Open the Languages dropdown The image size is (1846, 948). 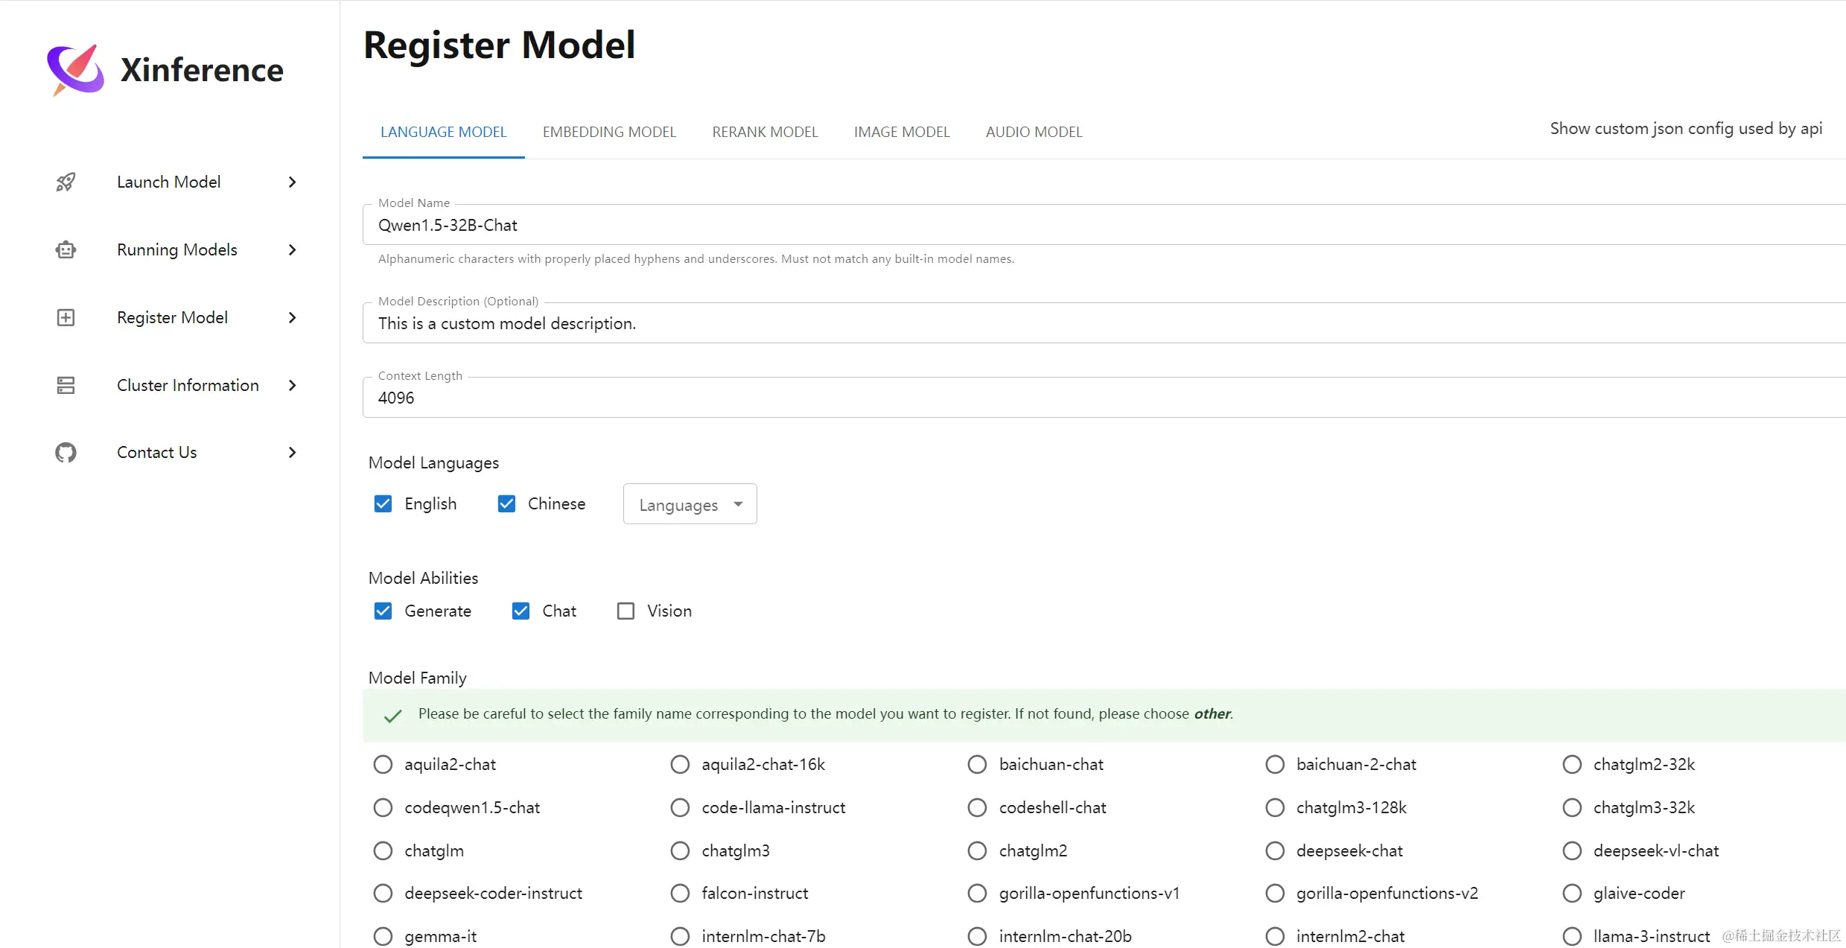pyautogui.click(x=690, y=504)
